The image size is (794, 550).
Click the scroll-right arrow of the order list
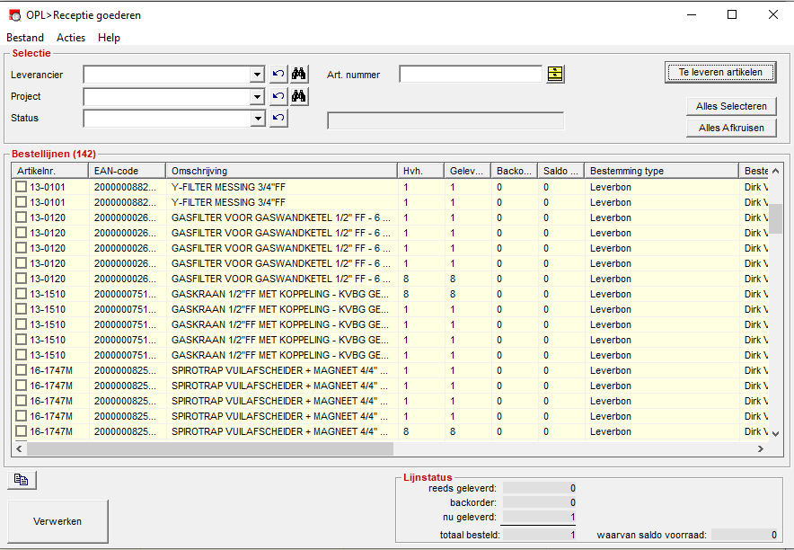click(761, 448)
